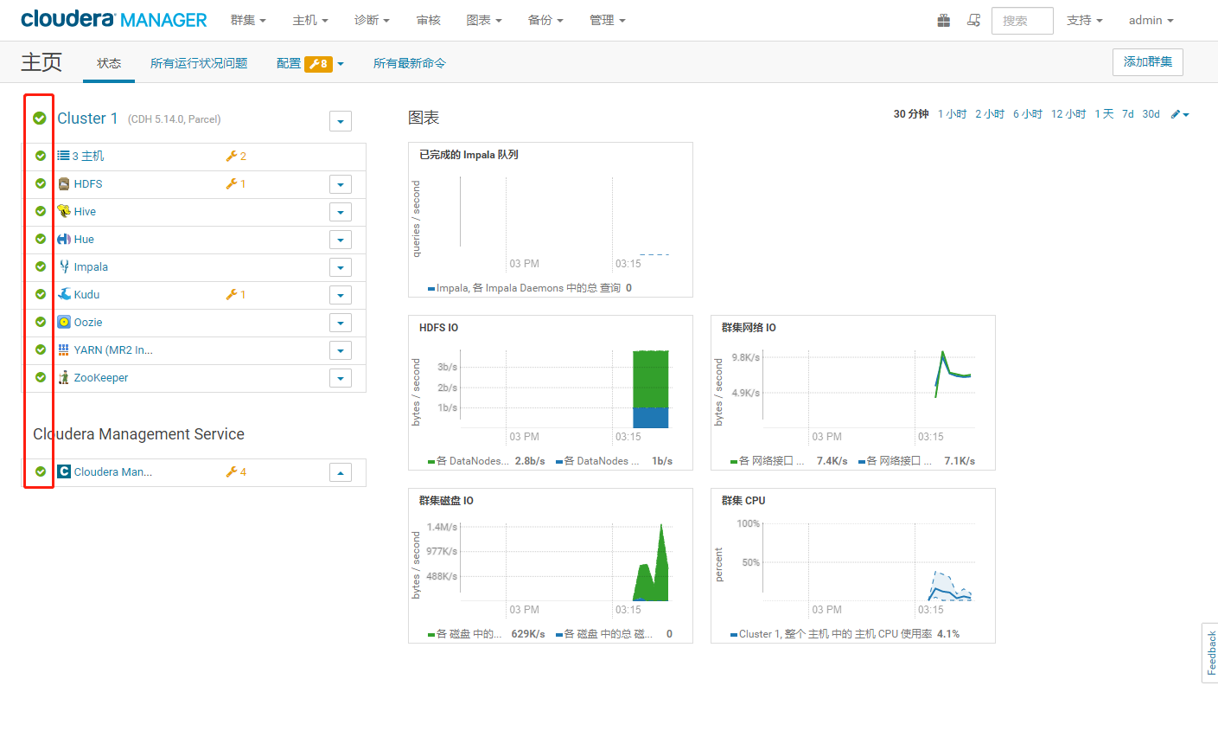
Task: Open the 支持 menu
Action: click(x=1084, y=20)
